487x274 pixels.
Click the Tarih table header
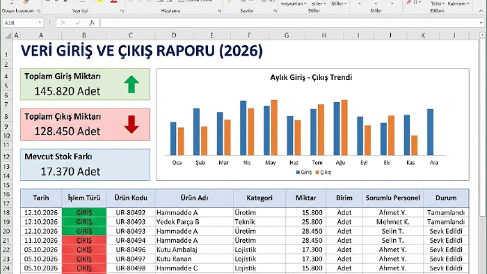[41, 198]
